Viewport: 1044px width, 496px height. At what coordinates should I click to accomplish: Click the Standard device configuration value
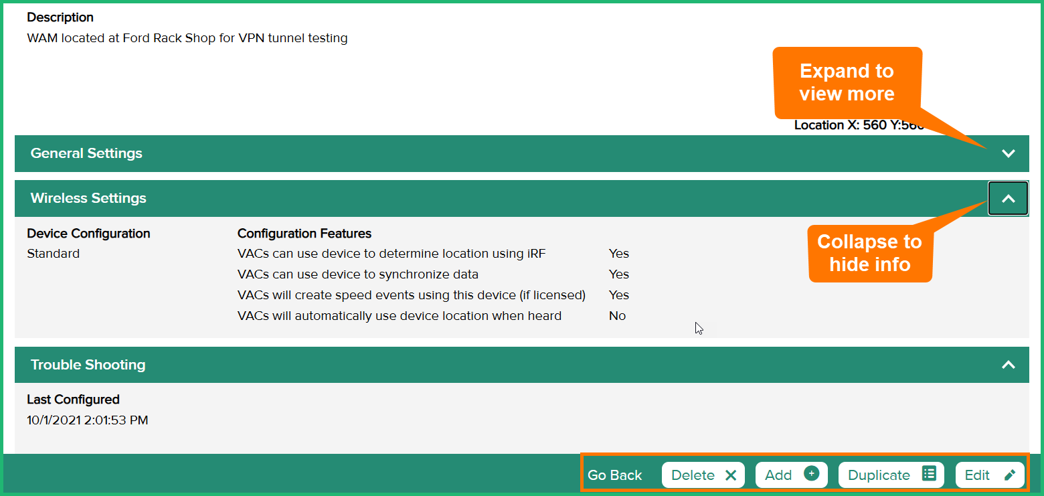point(53,254)
